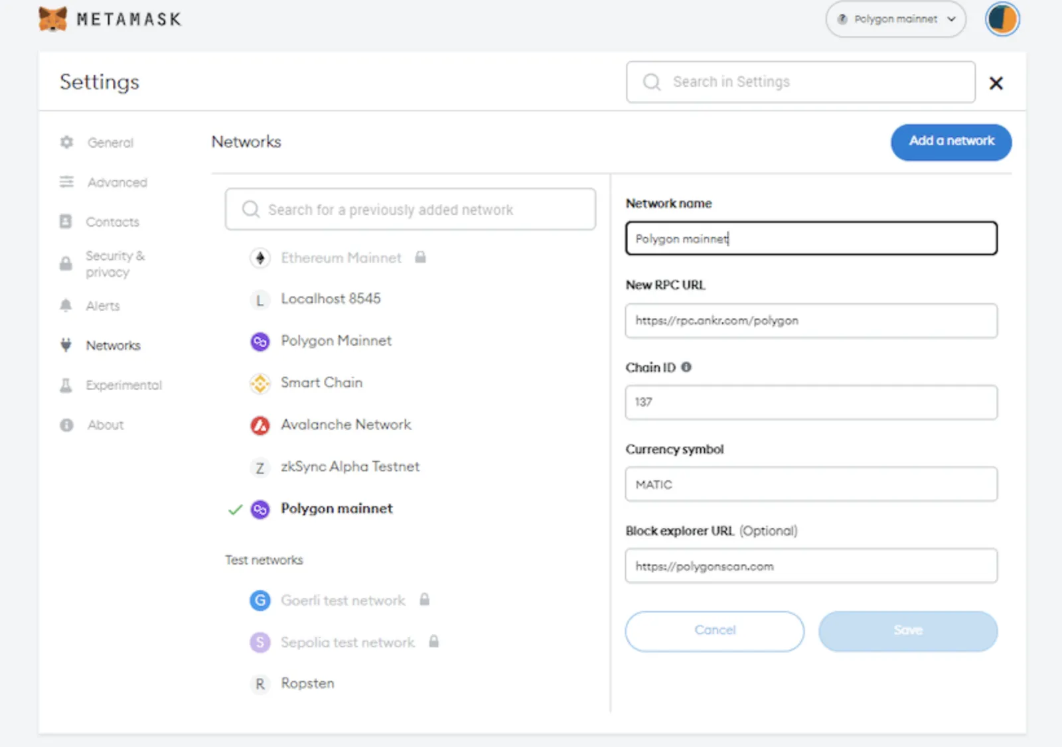Focus the Search in Settings field
The height and width of the screenshot is (747, 1062).
click(800, 82)
